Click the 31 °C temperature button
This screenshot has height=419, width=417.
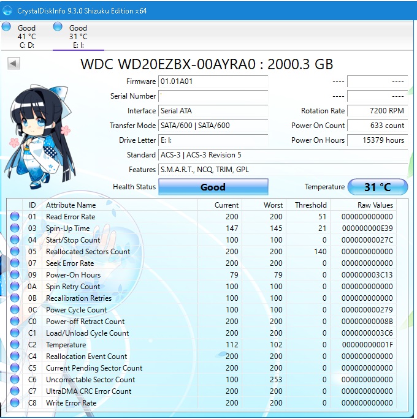click(x=377, y=187)
